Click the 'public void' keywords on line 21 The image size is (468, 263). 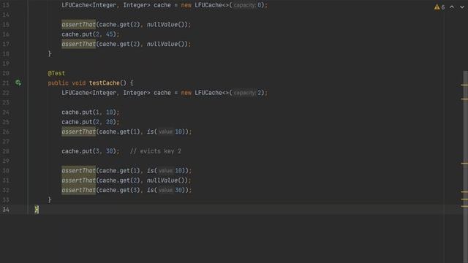pyautogui.click(x=67, y=83)
